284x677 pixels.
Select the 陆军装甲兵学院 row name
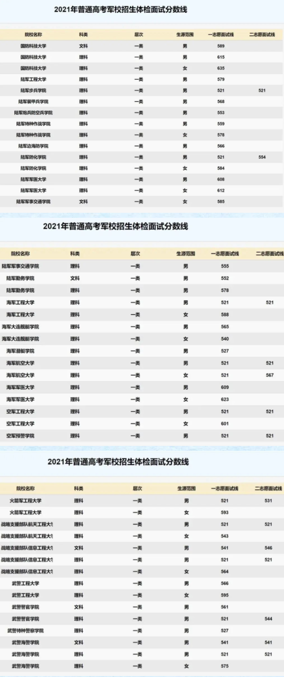33,101
